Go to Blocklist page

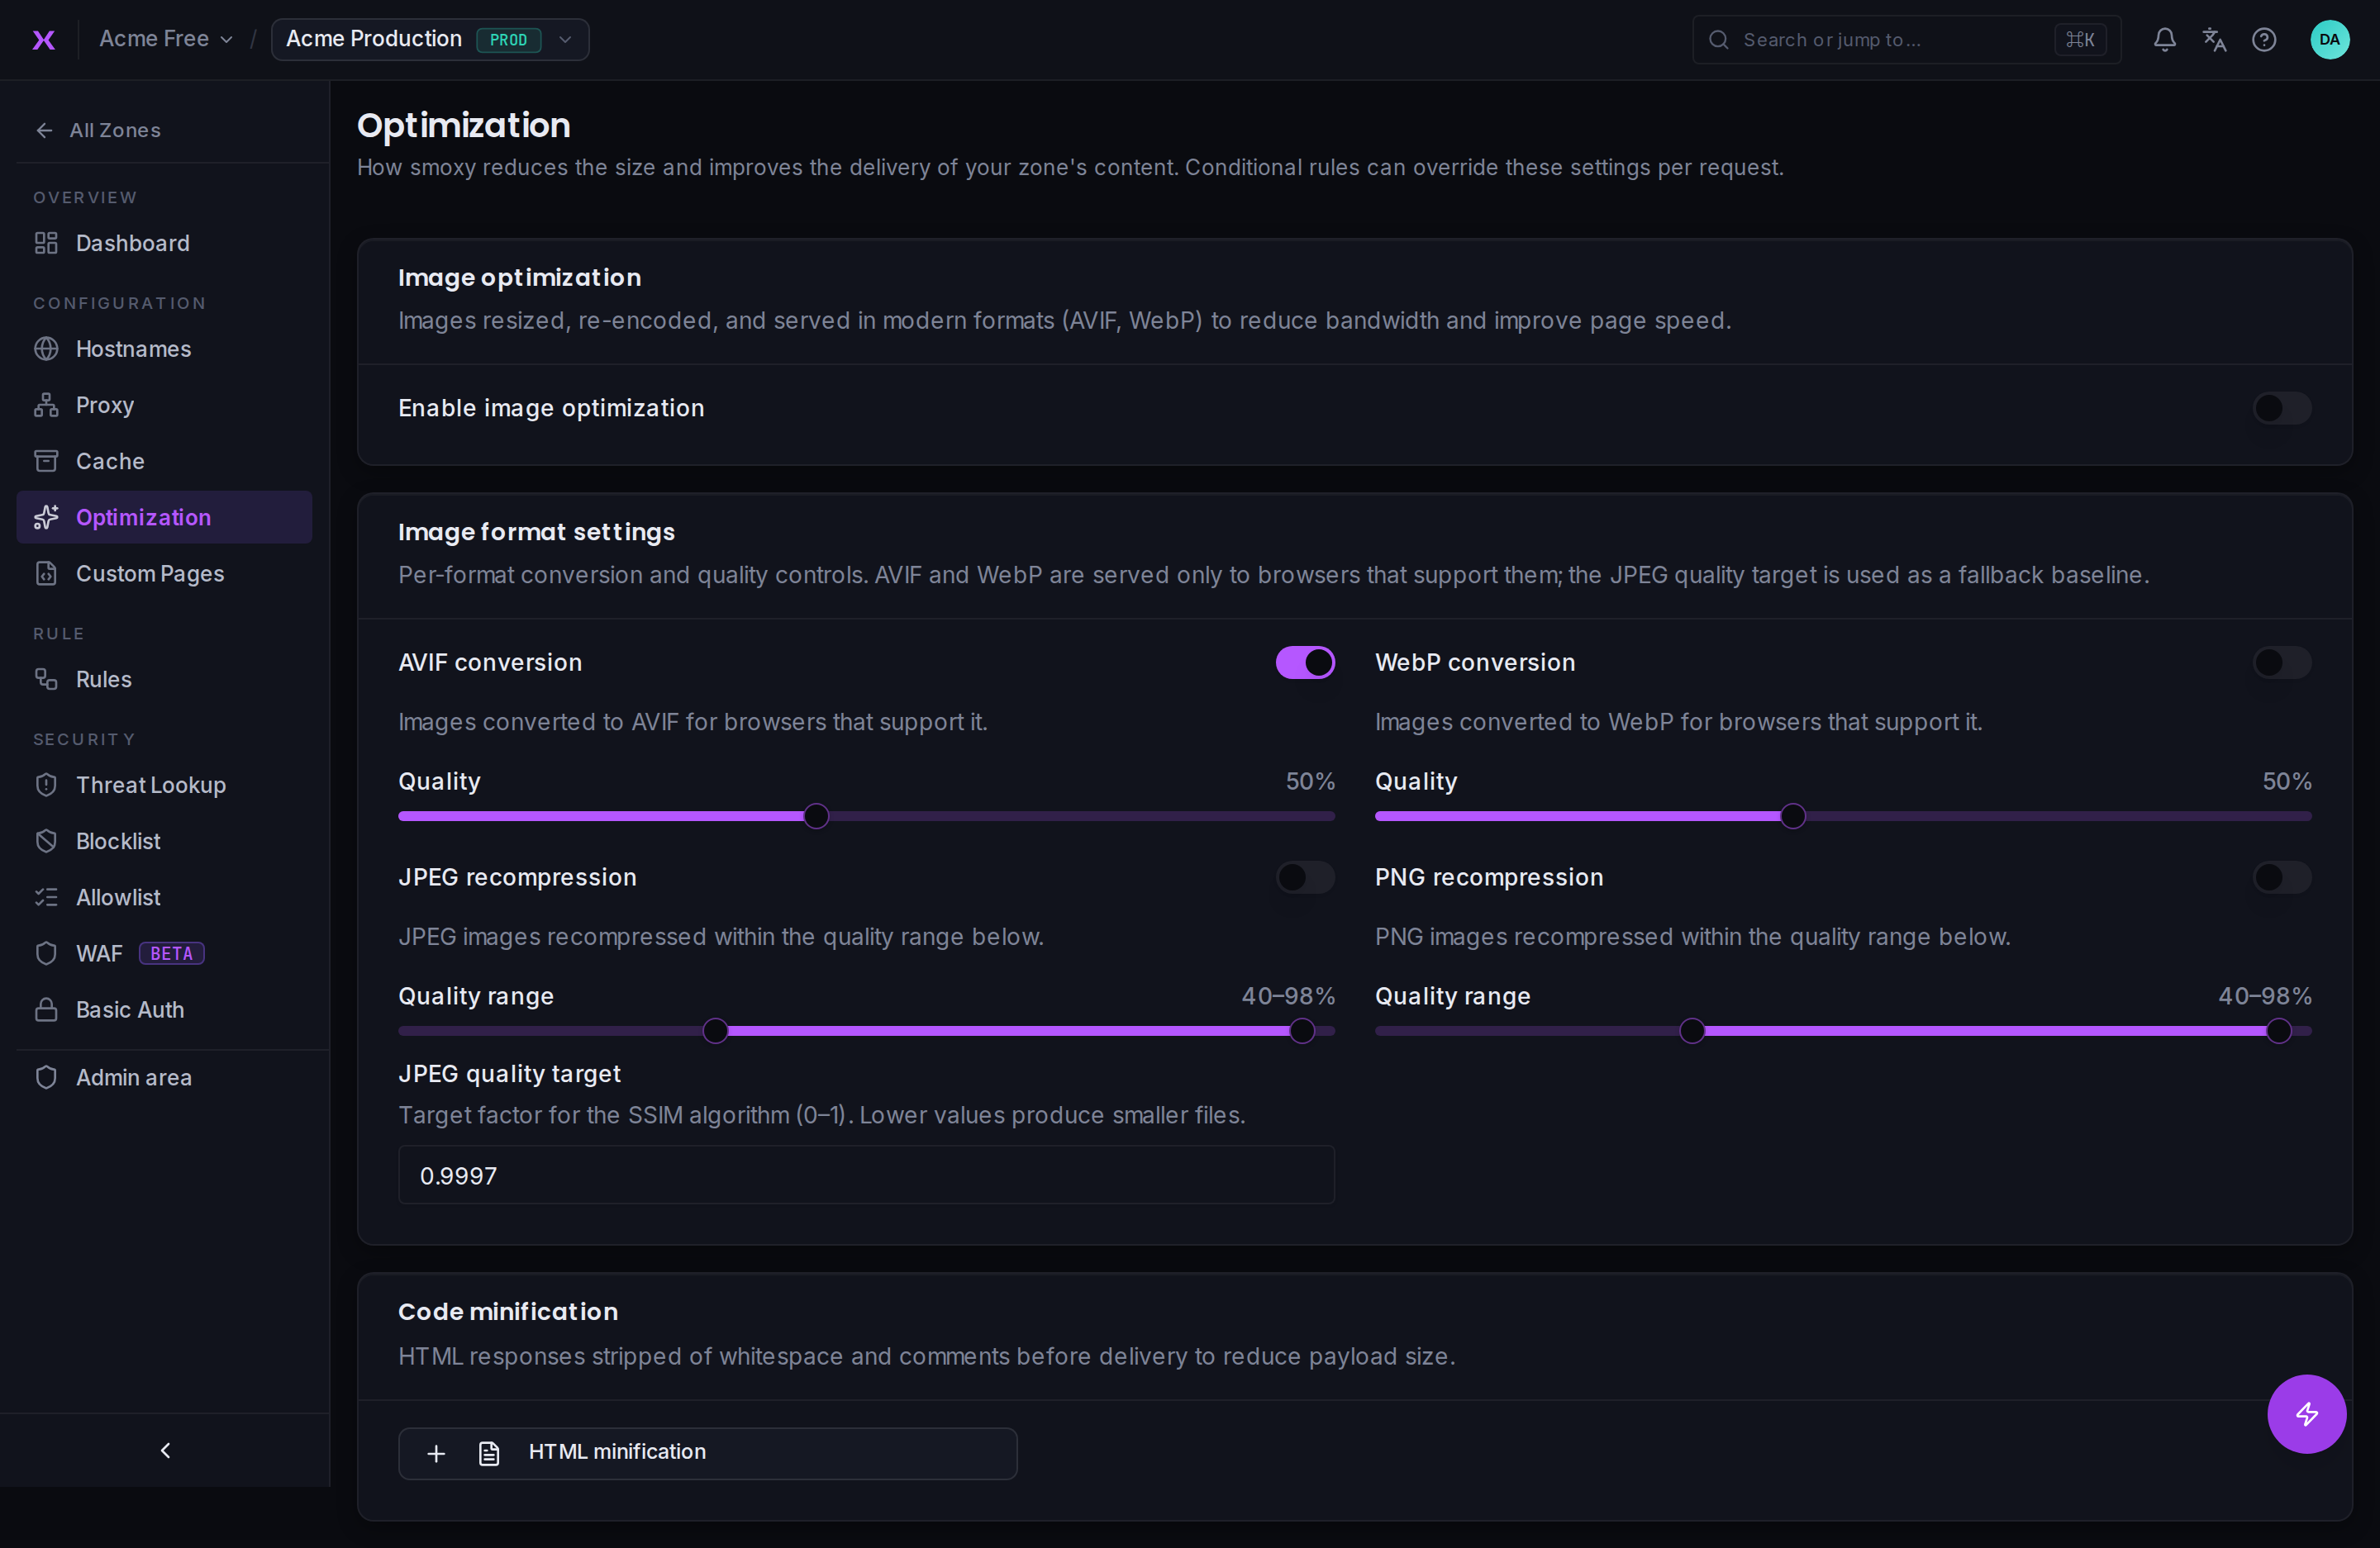coord(164,840)
